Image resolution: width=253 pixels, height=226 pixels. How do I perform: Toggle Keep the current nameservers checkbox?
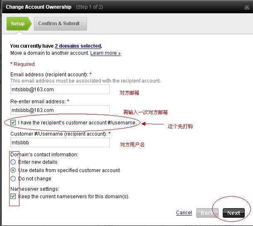[13, 196]
